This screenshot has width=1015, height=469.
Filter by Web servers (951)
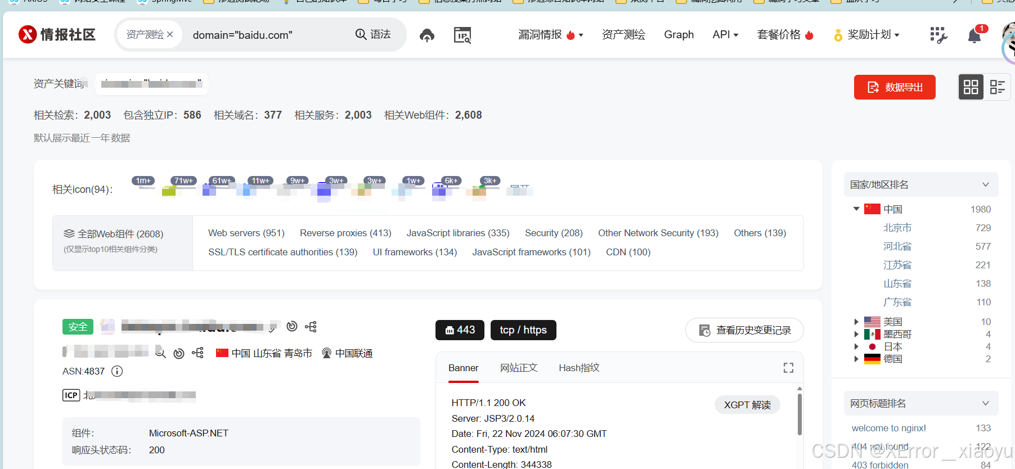246,233
